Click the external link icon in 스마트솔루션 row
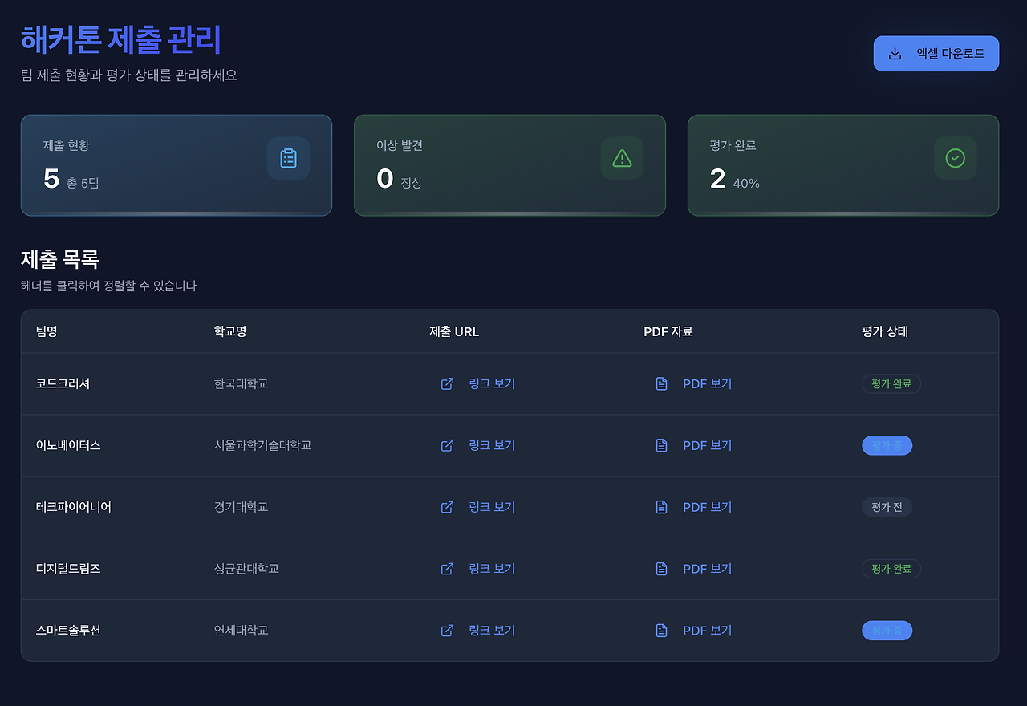Screen dimensions: 1027x706 (447, 630)
